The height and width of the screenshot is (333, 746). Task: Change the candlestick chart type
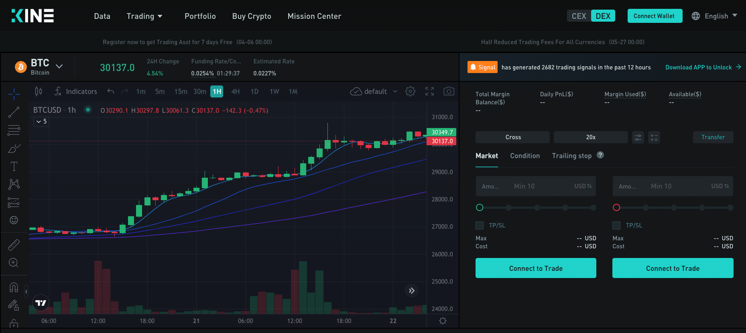(x=39, y=91)
